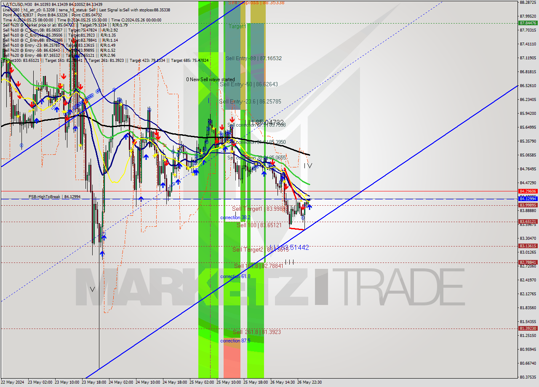Click the blue 84.12994 price tag
The image size is (539, 387).
528,199
